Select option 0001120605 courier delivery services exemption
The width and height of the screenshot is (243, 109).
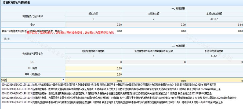[x=81, y=98]
